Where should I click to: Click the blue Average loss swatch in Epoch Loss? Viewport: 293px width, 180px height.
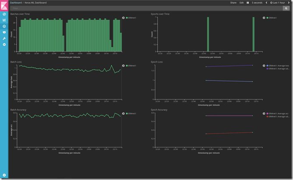coord(268,66)
